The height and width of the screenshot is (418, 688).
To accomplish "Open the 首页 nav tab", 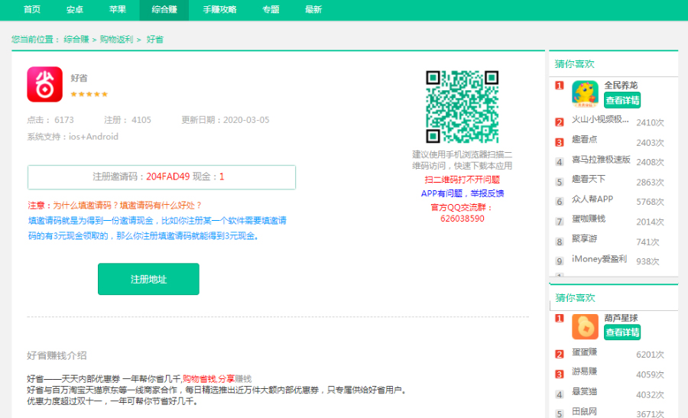I will (32, 10).
